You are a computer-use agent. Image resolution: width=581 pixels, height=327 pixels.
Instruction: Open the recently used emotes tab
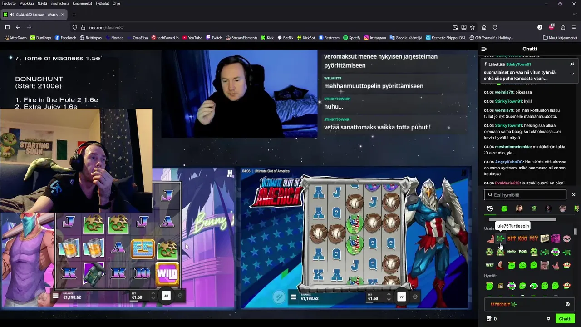point(490,208)
